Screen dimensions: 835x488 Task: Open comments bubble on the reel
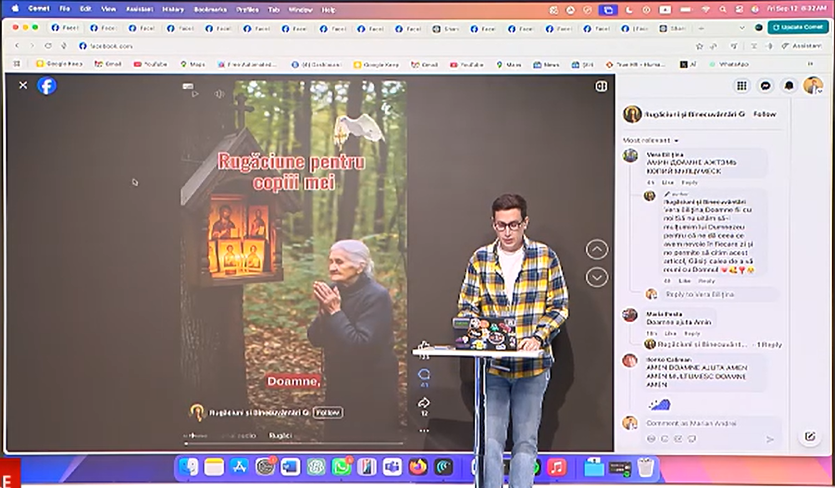click(x=424, y=374)
